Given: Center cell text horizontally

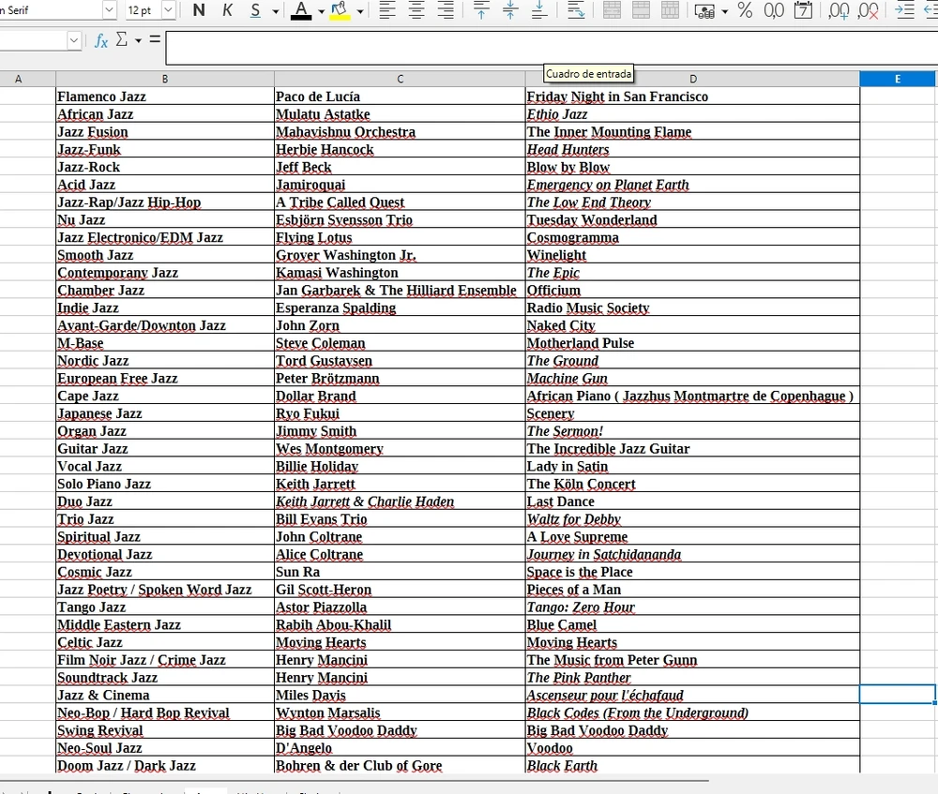Looking at the screenshot, I should pos(416,10).
